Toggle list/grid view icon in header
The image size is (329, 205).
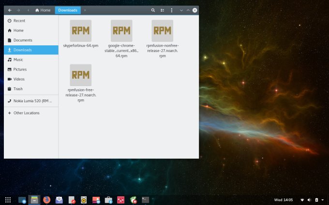(x=162, y=10)
